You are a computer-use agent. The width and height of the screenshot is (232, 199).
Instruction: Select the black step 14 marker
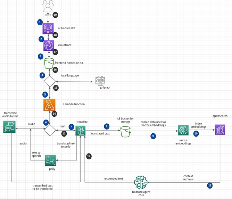(54, 114)
